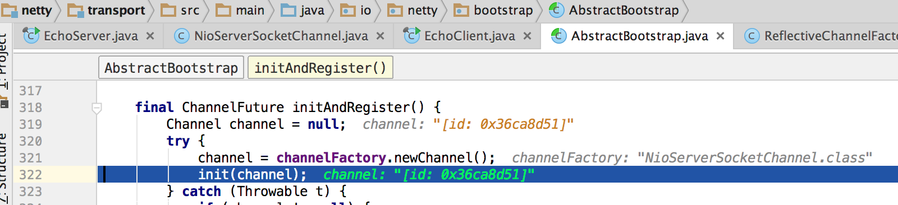The width and height of the screenshot is (898, 205).
Task: Select the AbstractBootstrap.java tab
Action: click(x=639, y=36)
